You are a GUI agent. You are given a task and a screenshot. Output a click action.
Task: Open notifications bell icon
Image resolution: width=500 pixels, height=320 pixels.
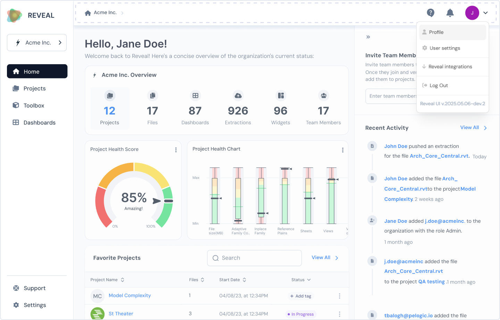click(450, 13)
